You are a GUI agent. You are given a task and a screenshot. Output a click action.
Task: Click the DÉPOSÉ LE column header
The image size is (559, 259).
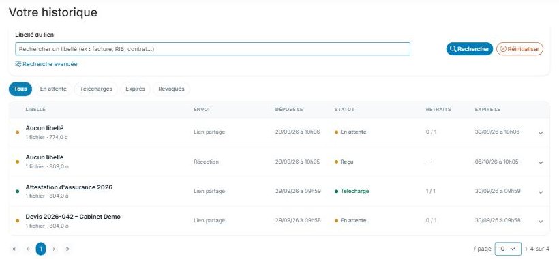coord(289,109)
